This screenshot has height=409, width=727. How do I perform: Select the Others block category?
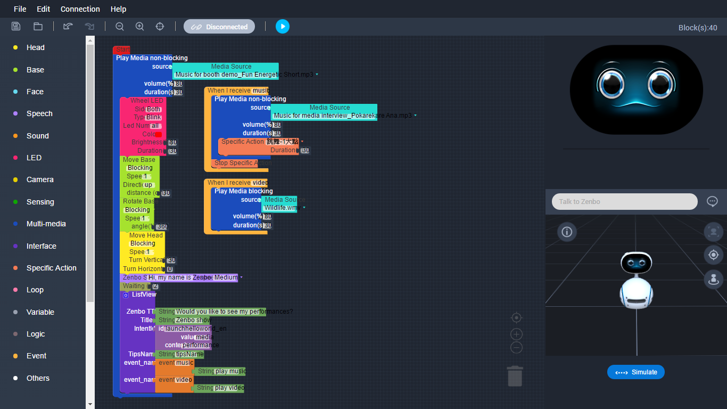coord(38,378)
